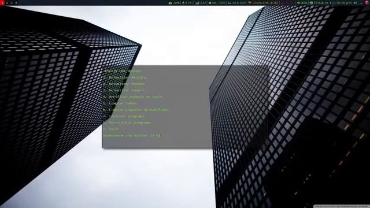Click terminal option 8 "Desinstalar programas"

[127, 122]
